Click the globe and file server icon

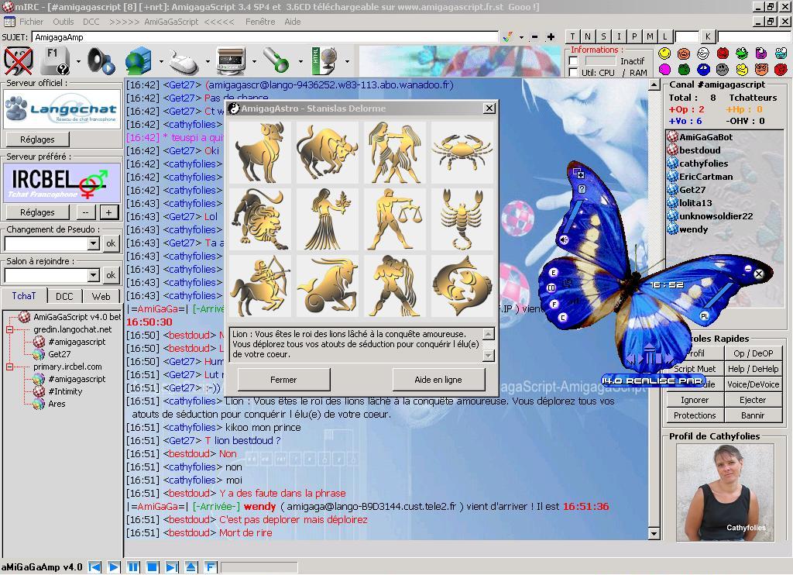click(139, 61)
